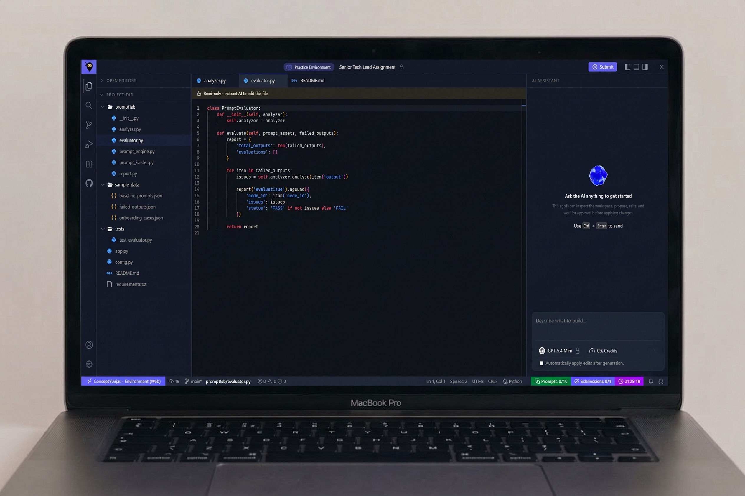Viewport: 745px width, 496px height.
Task: Click the Practice Environment badge
Action: pyautogui.click(x=309, y=67)
